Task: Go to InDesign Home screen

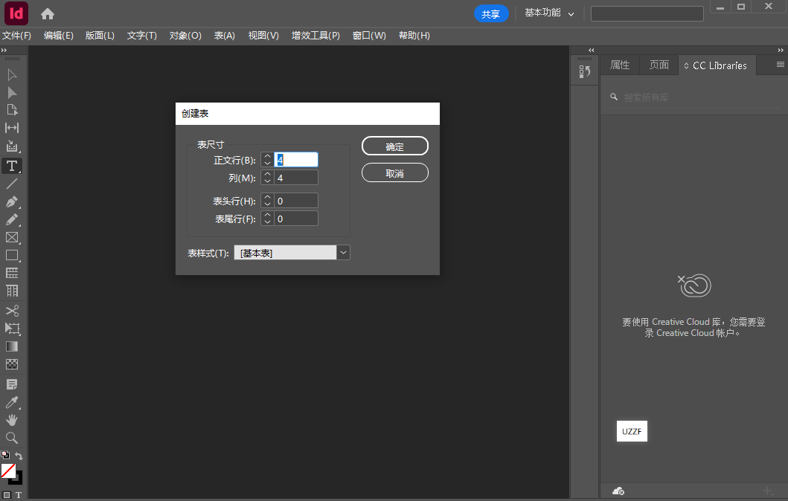Action: pos(48,14)
